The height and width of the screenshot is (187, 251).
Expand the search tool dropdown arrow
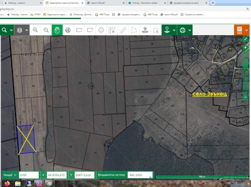tap(12, 30)
